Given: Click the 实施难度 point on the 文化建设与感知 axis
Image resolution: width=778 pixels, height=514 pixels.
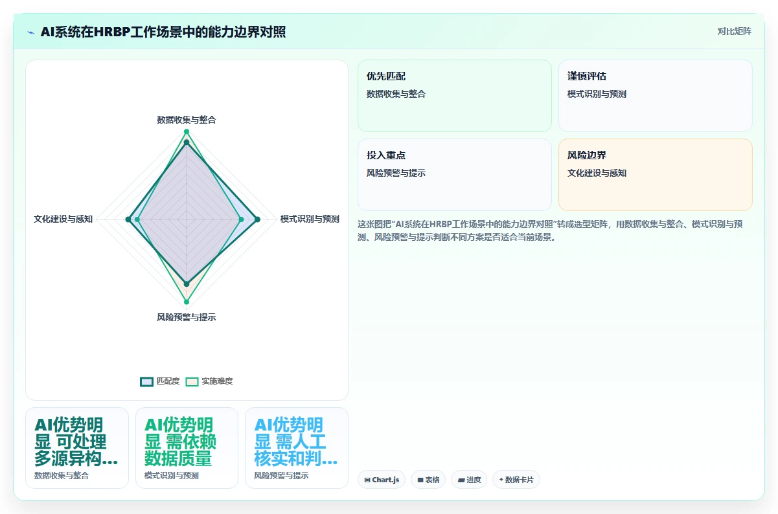Looking at the screenshot, I should tap(137, 220).
